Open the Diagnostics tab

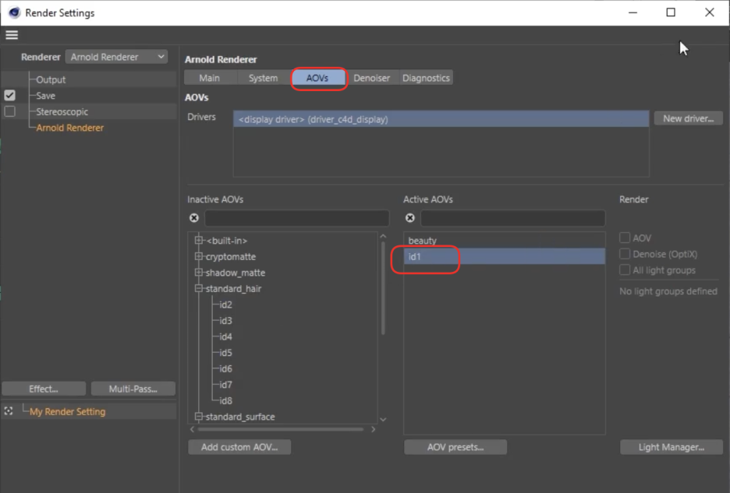[x=426, y=78]
